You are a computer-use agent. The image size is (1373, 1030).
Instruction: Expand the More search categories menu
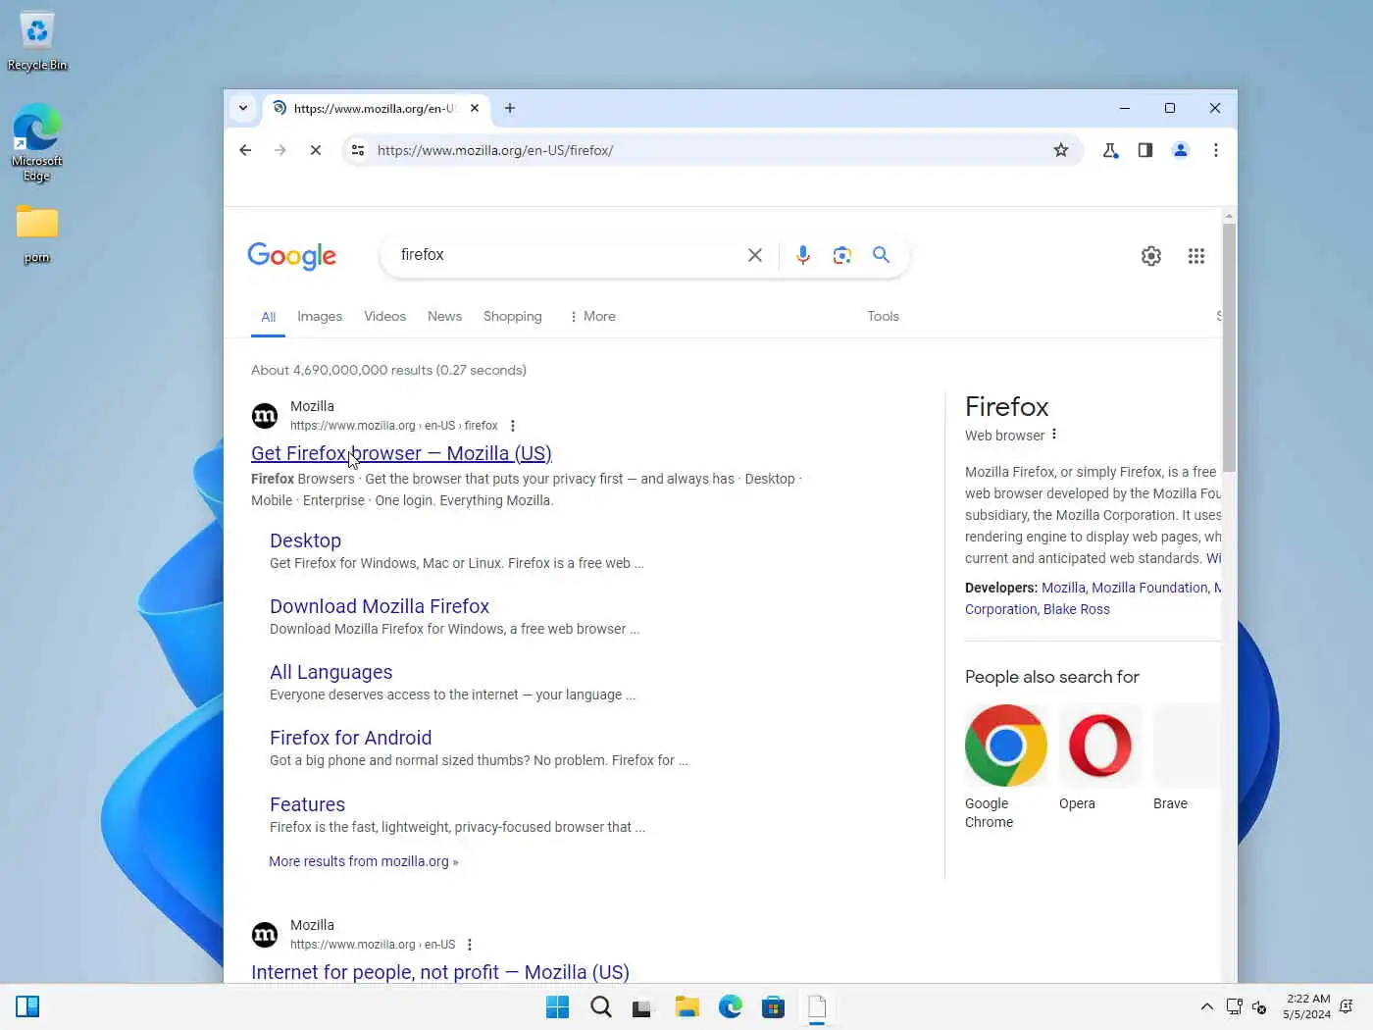[x=592, y=316]
